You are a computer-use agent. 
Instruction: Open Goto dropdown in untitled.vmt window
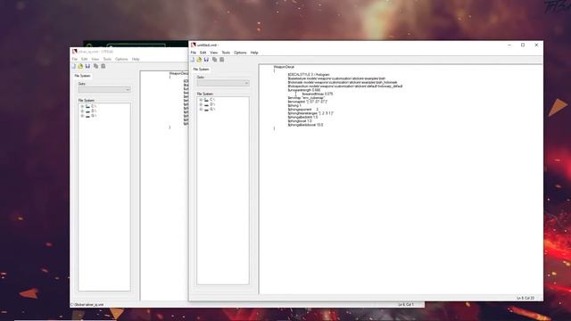tap(223, 83)
